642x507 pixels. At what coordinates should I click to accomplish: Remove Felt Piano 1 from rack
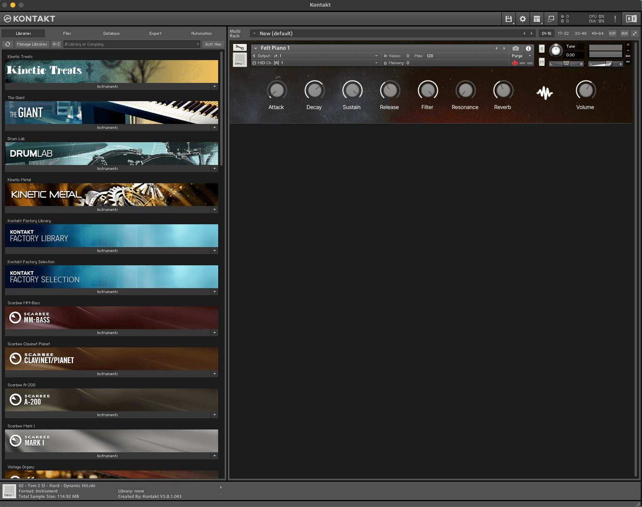click(628, 45)
